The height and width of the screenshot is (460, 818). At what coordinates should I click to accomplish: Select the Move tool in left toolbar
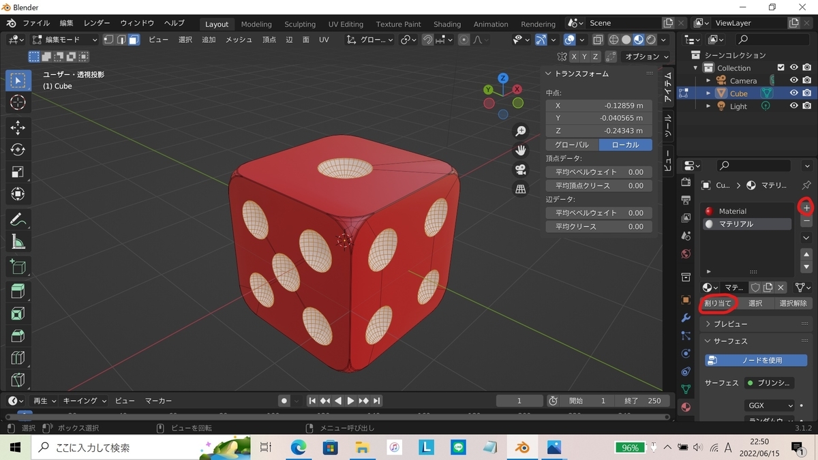point(18,127)
